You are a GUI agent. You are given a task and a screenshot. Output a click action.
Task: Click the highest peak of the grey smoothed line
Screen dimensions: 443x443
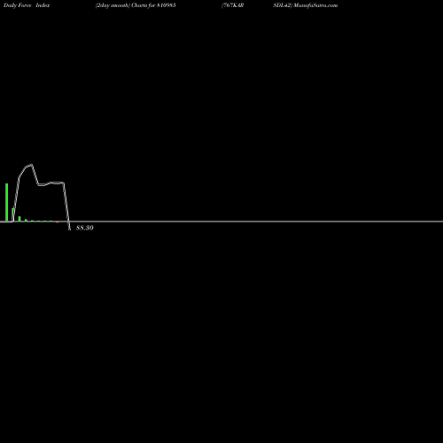pyautogui.click(x=31, y=165)
